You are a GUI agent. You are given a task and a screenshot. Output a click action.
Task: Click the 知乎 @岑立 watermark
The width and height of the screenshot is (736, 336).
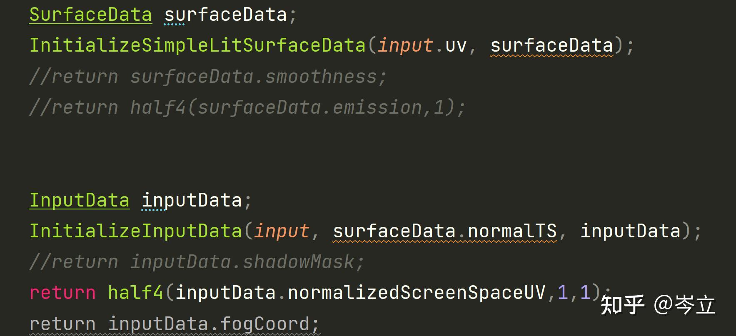click(658, 305)
